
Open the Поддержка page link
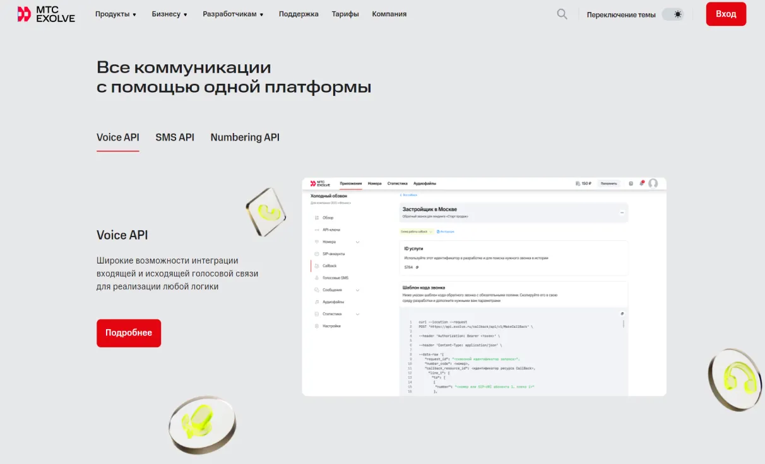[299, 14]
